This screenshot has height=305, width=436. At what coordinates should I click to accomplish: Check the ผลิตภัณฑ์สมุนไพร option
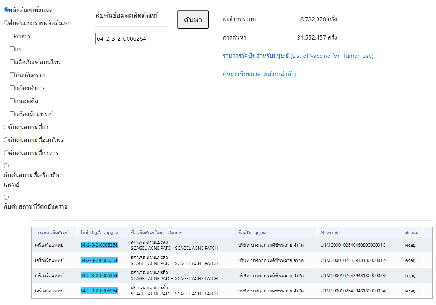pyautogui.click(x=12, y=62)
